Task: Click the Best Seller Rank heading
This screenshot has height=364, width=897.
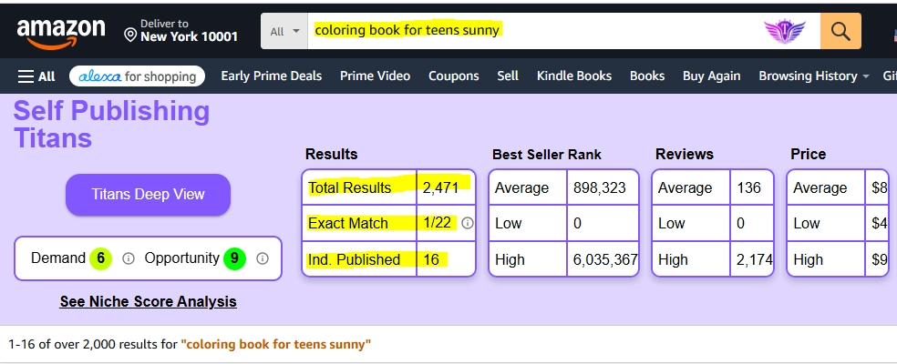Action: coord(546,155)
